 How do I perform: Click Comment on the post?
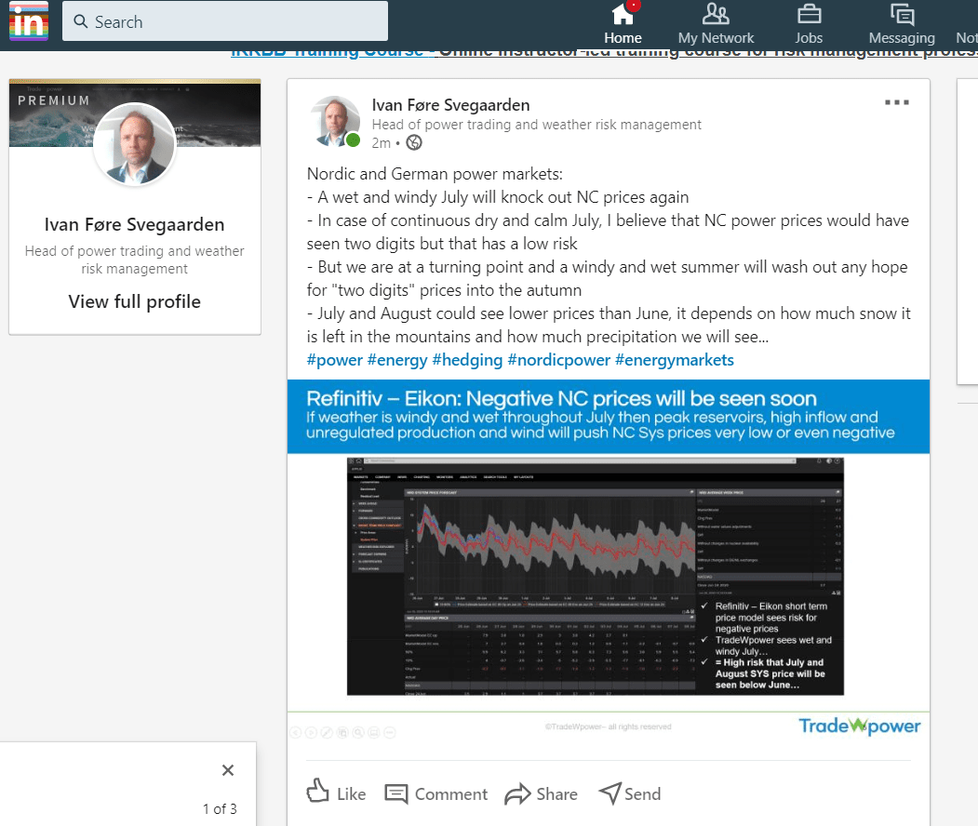(x=436, y=793)
